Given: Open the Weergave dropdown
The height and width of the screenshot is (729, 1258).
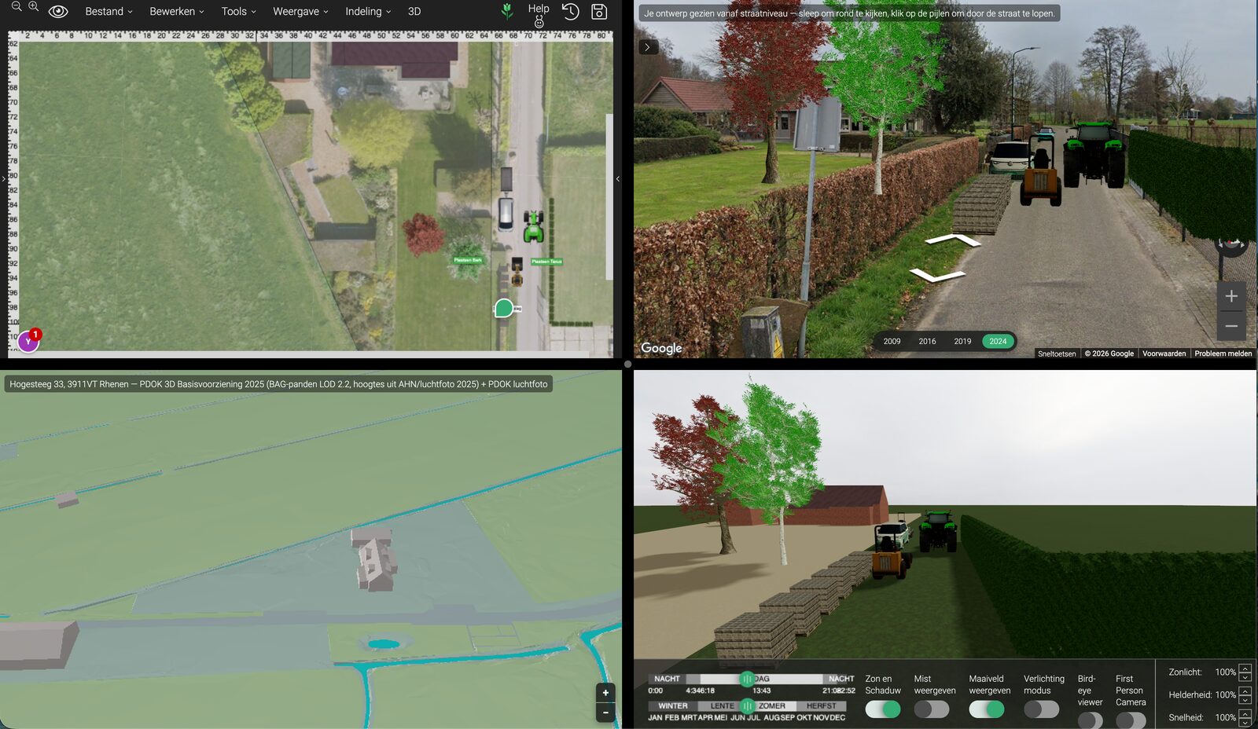Looking at the screenshot, I should click(300, 12).
